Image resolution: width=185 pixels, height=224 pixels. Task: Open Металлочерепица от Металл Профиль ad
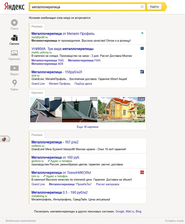(x=63, y=34)
